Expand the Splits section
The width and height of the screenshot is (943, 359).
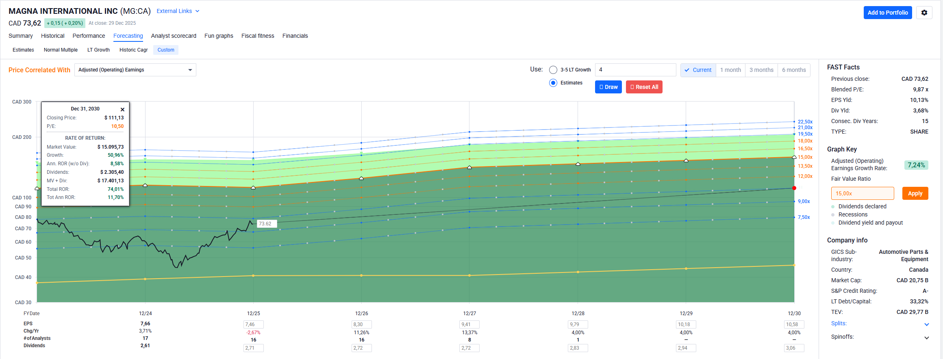[926, 324]
